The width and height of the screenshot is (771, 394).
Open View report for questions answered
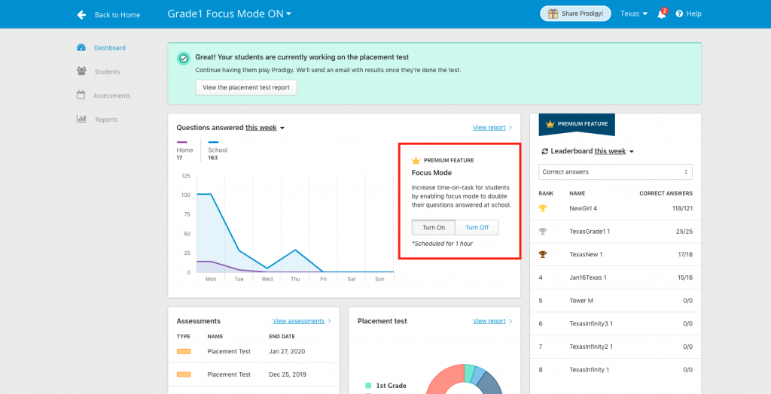tap(492, 128)
